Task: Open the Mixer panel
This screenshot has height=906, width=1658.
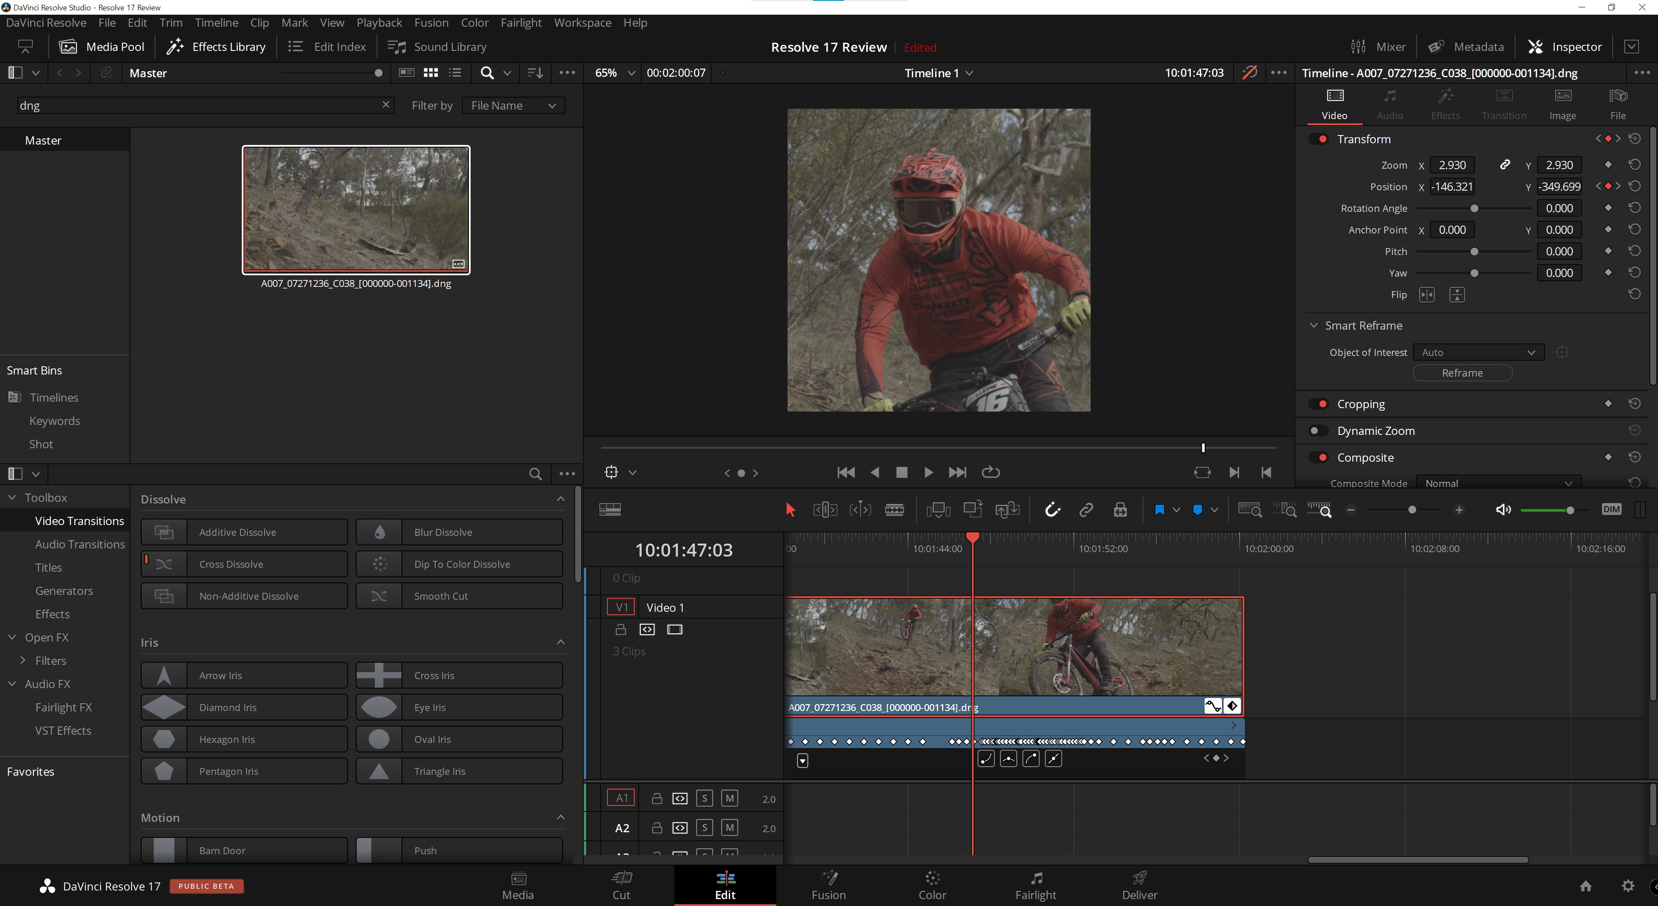Action: (1378, 47)
